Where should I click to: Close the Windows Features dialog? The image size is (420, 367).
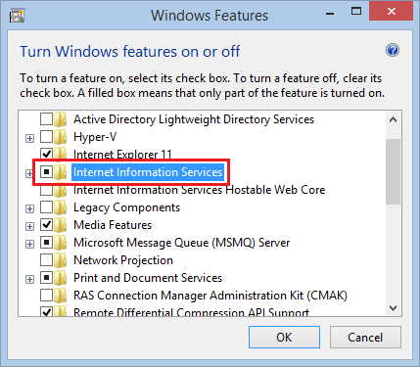click(x=392, y=12)
